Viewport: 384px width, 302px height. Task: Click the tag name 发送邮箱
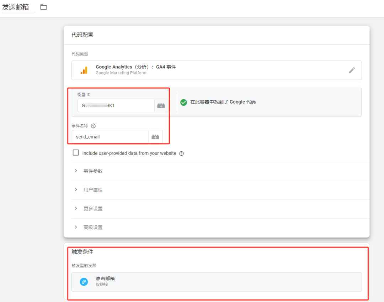[x=16, y=7]
